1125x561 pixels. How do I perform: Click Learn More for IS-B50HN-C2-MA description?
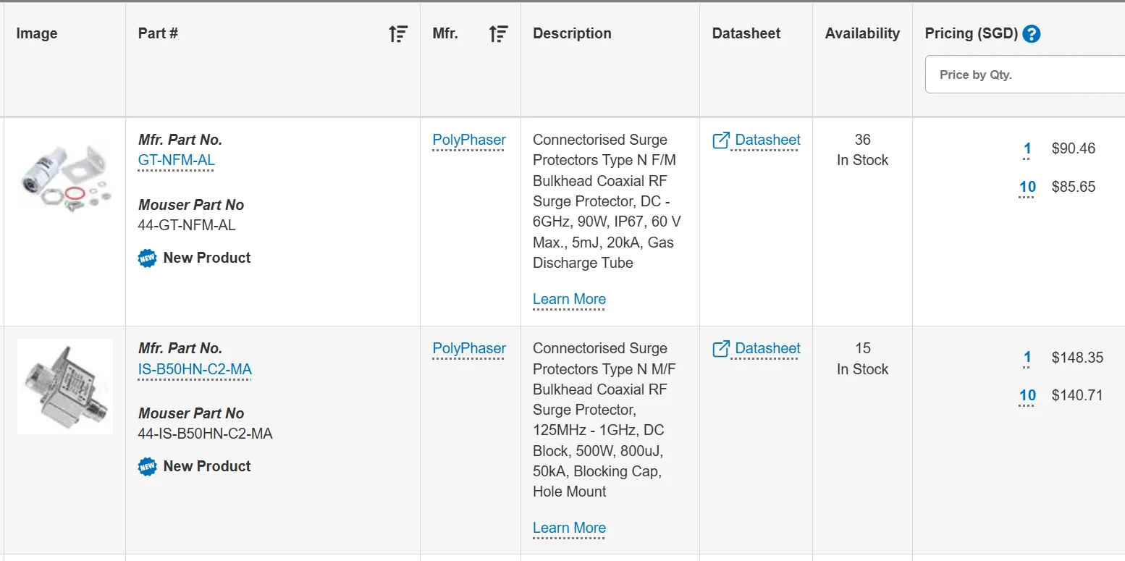569,528
